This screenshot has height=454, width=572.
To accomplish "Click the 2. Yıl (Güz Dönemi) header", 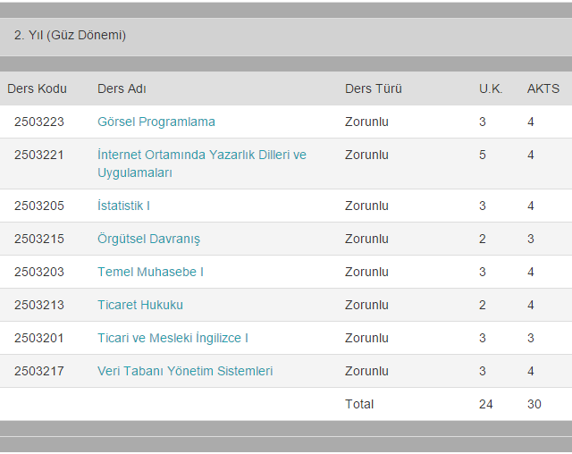I will (70, 36).
